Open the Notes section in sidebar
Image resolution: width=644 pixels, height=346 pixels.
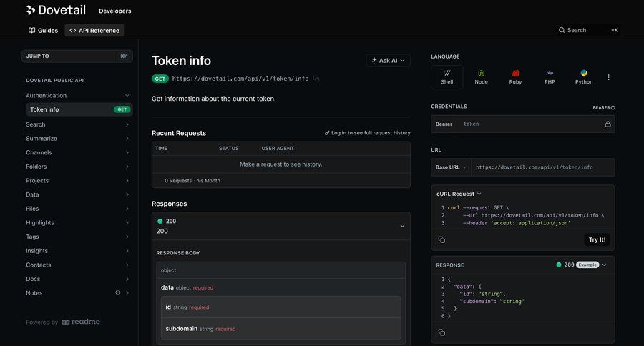[77, 293]
